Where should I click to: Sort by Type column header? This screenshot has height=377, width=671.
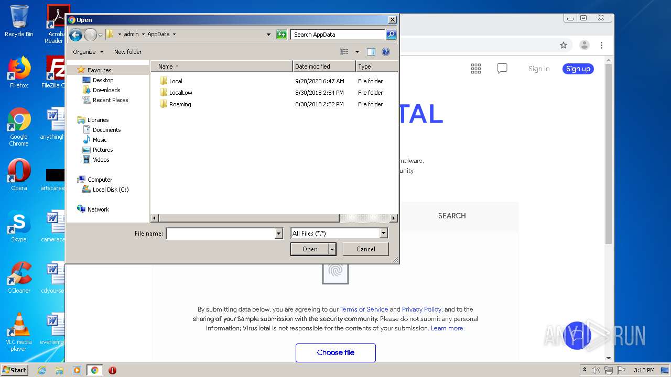tap(376, 66)
